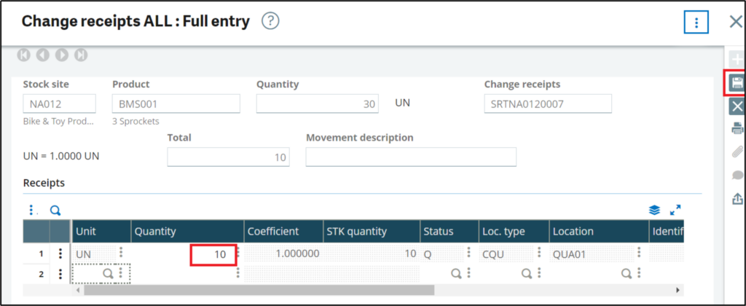Open row 2 actions menu

coord(60,274)
